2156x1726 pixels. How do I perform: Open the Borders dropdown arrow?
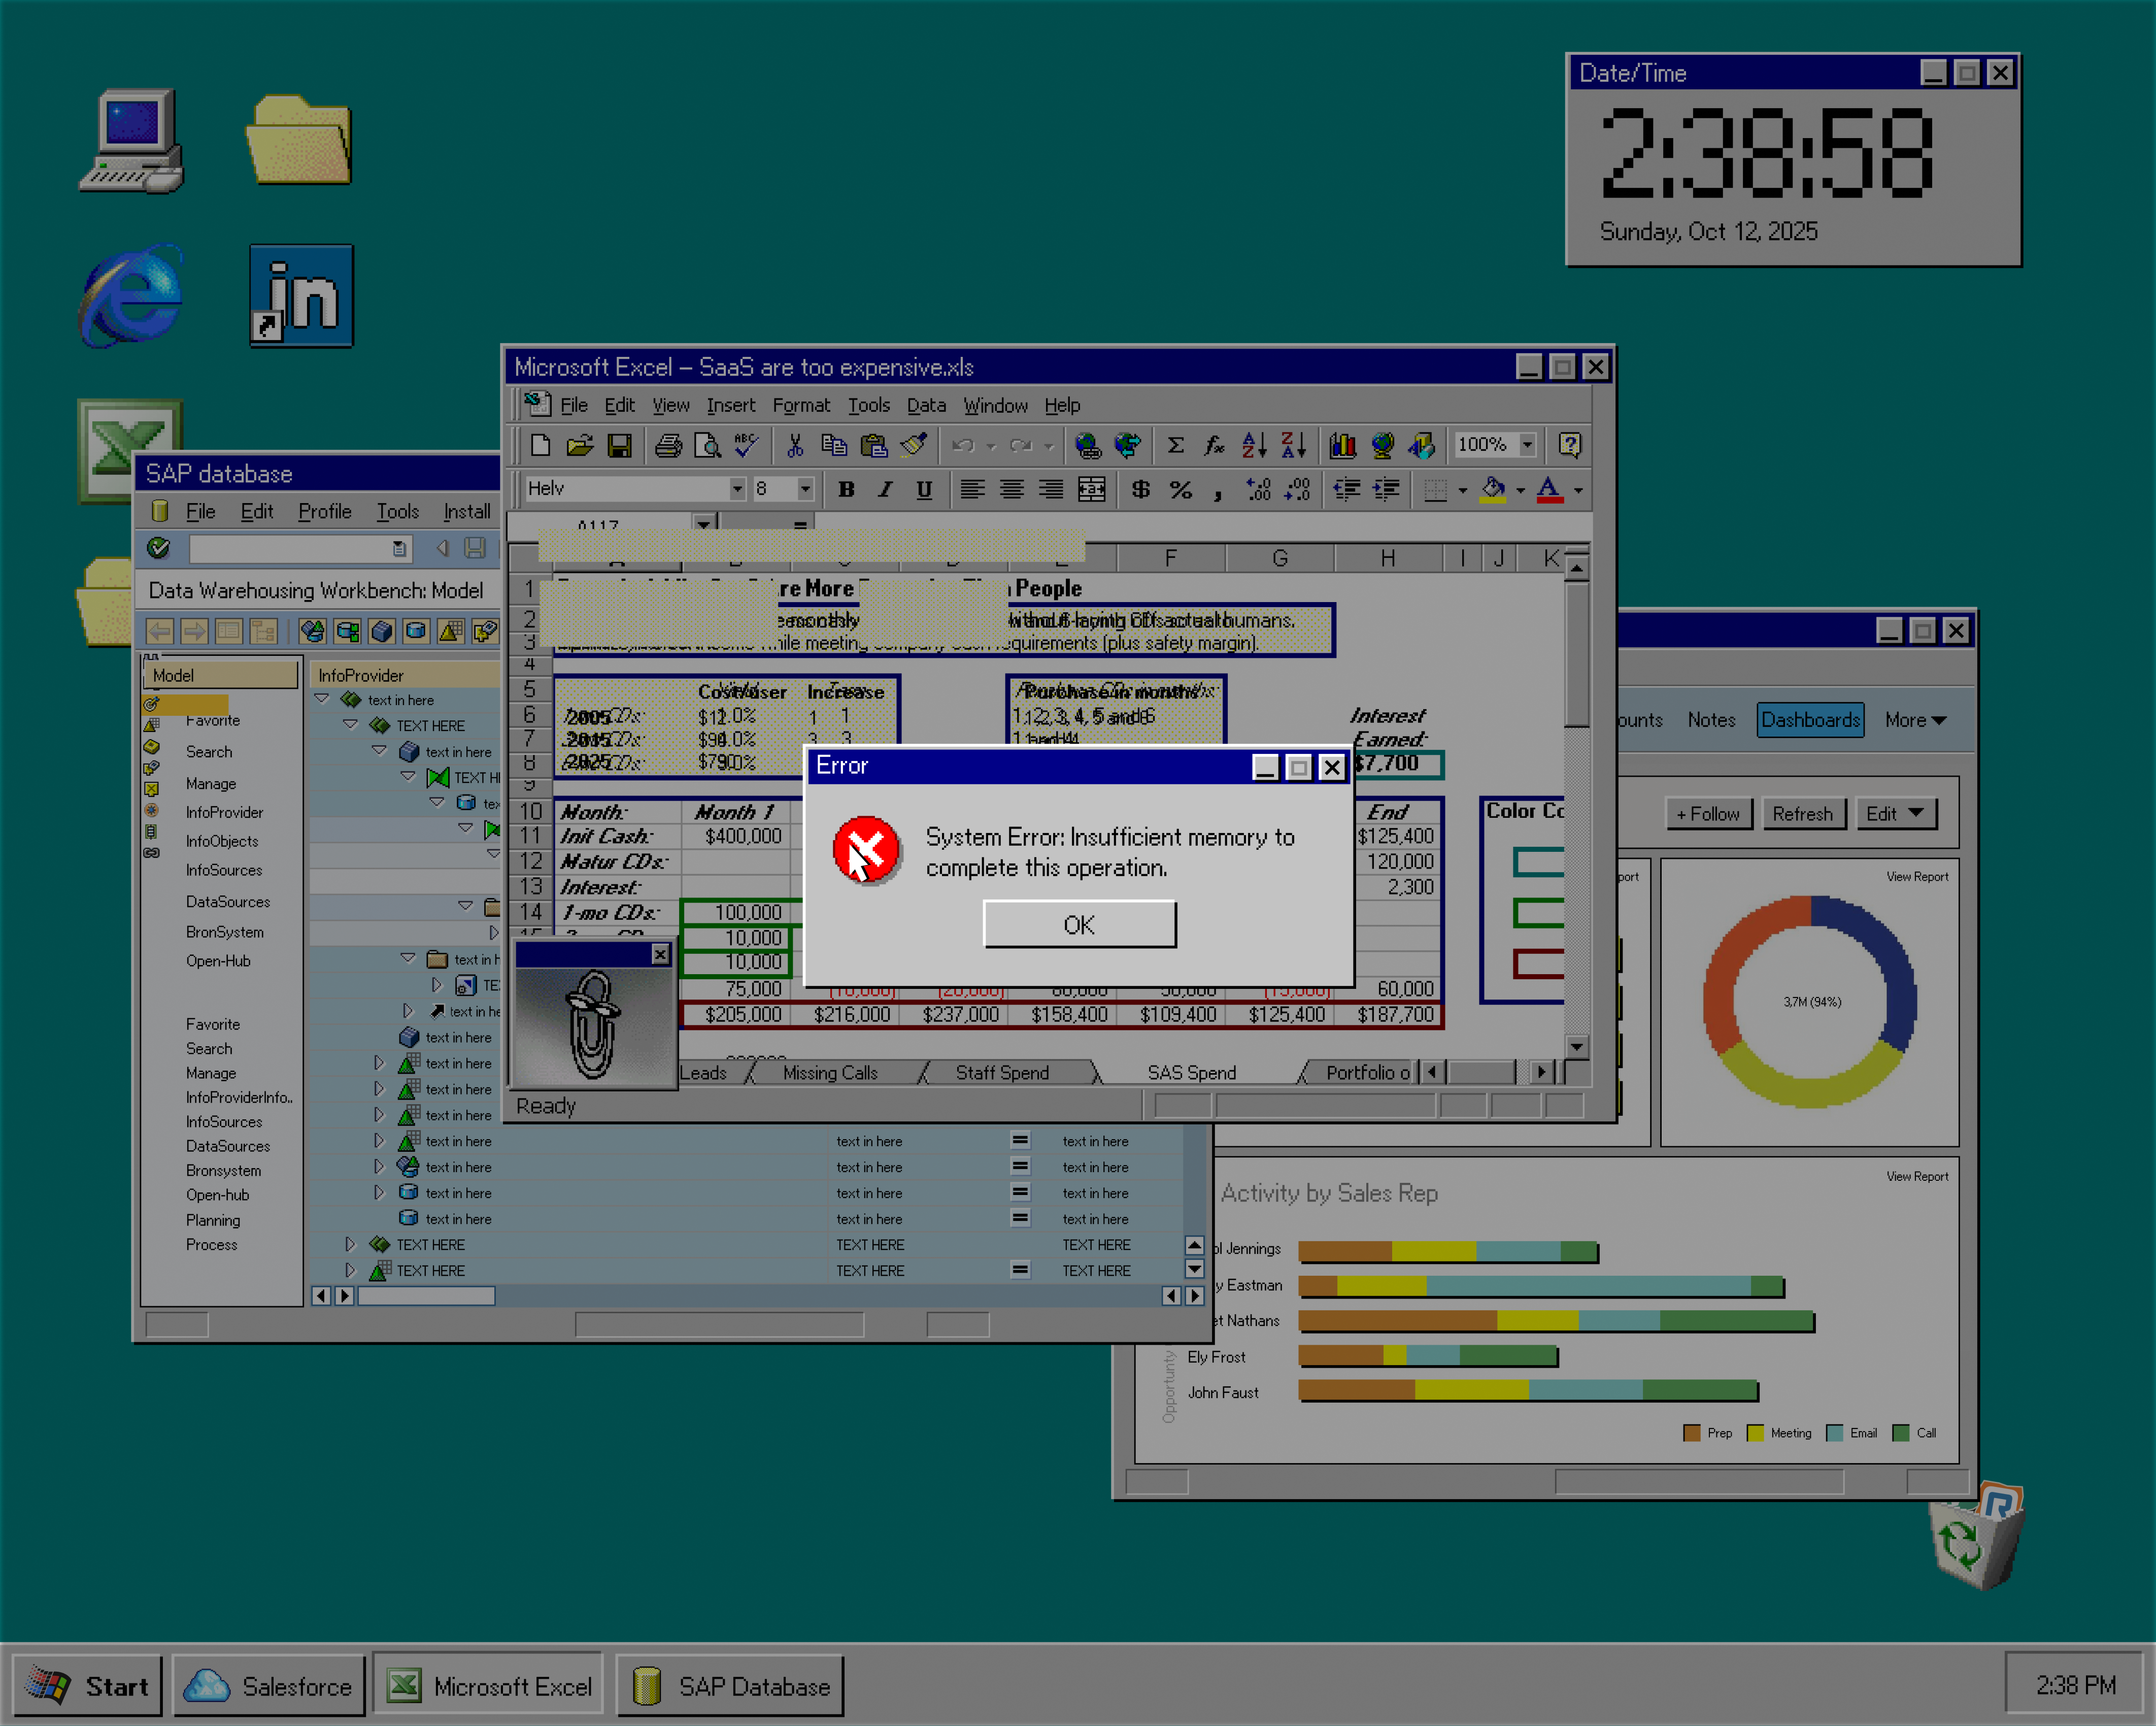click(1463, 490)
